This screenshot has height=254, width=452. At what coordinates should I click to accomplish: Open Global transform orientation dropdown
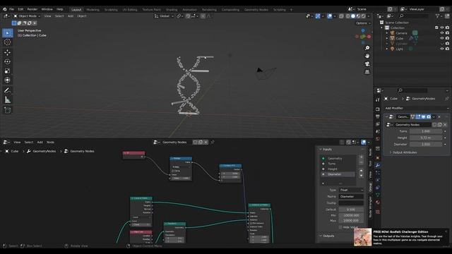coord(164,16)
